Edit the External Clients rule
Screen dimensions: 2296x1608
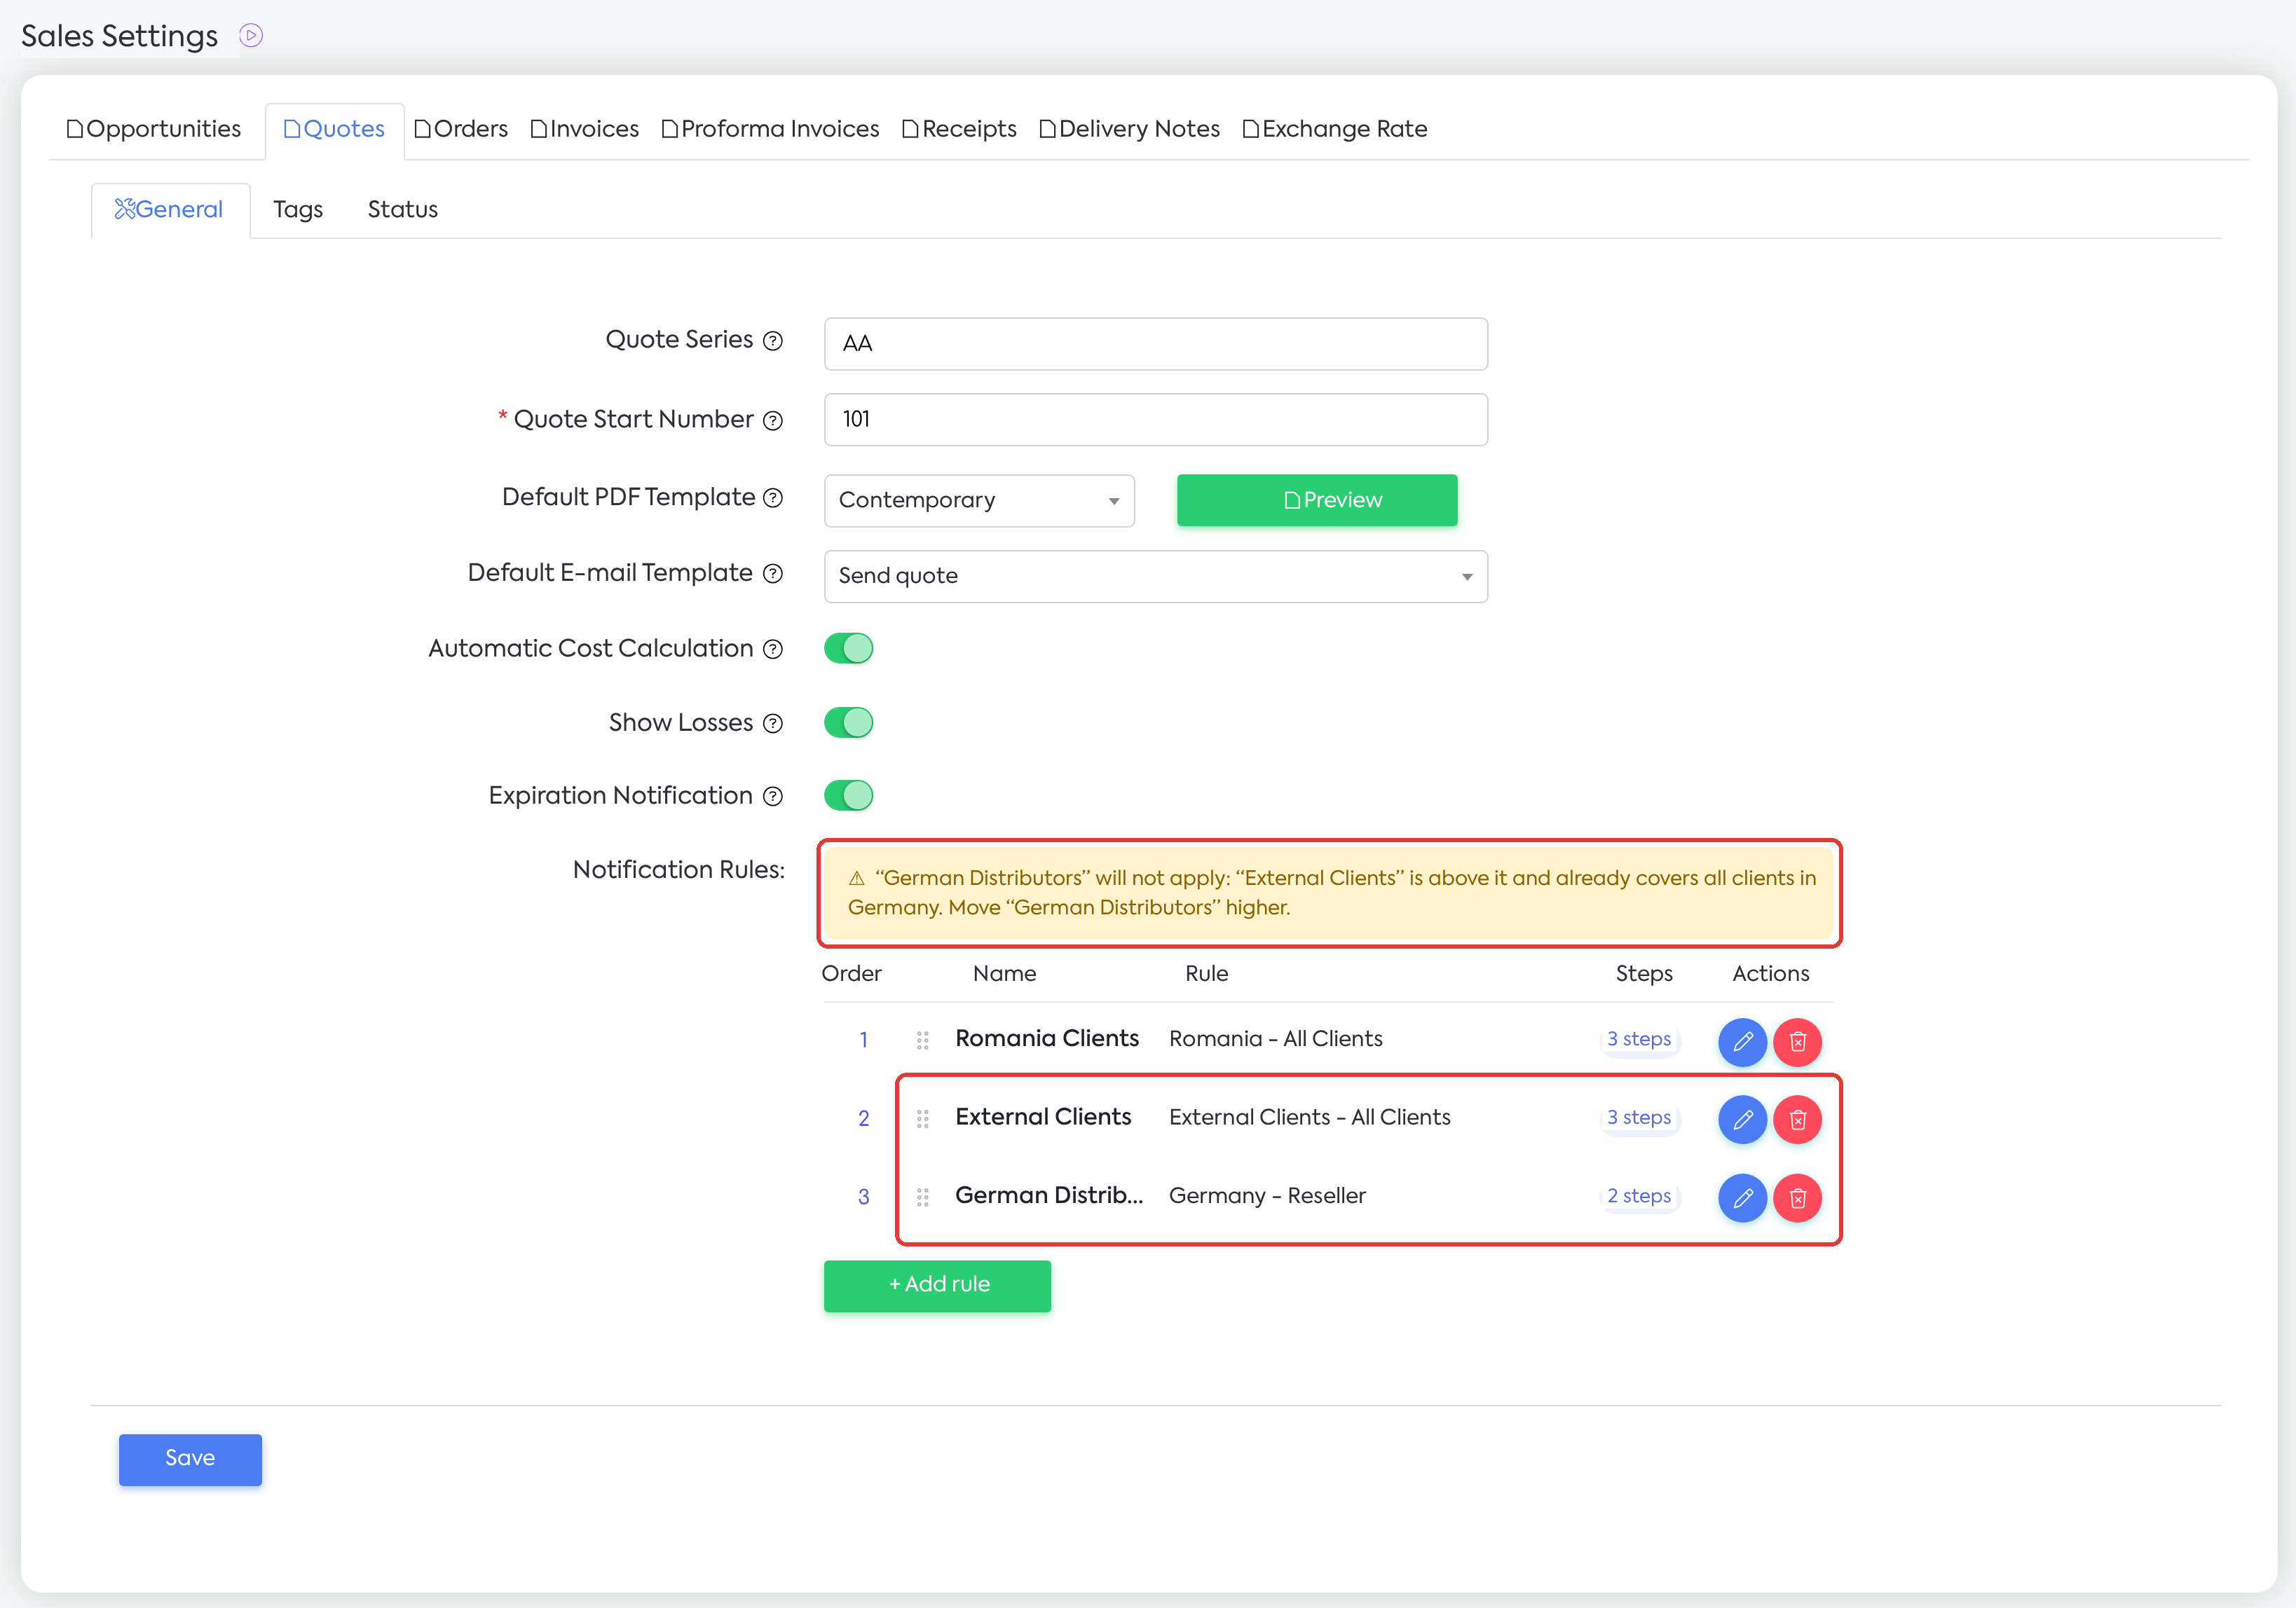[x=1742, y=1120]
